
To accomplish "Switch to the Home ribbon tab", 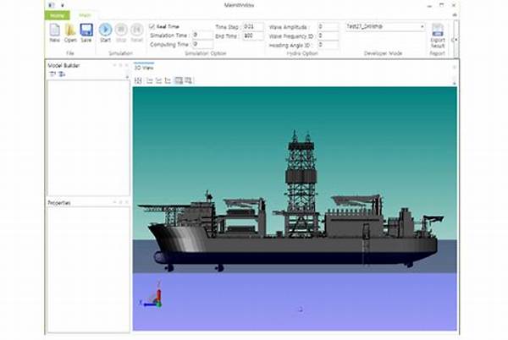I will (x=57, y=14).
